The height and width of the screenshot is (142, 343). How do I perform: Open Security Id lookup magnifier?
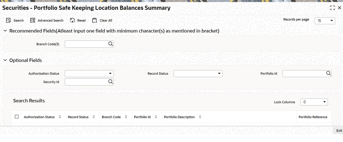[111, 82]
